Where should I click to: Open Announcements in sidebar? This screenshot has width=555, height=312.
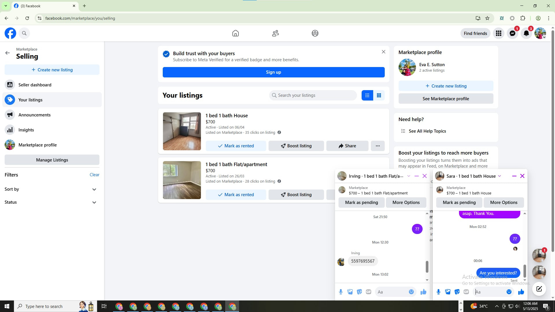(52, 115)
